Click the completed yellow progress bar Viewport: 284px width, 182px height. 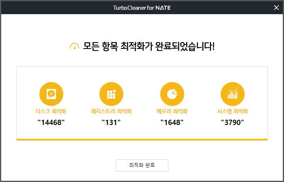(x=142, y=140)
